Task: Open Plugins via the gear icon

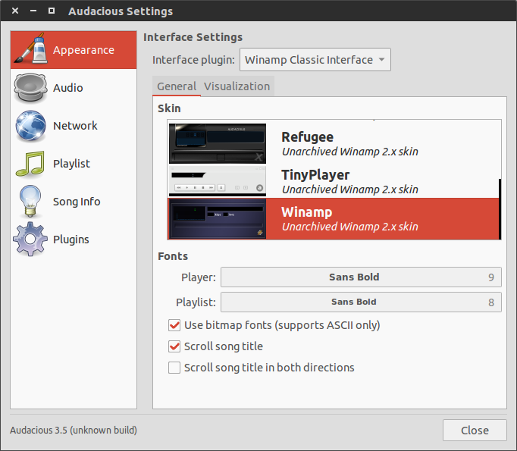Action: 30,240
